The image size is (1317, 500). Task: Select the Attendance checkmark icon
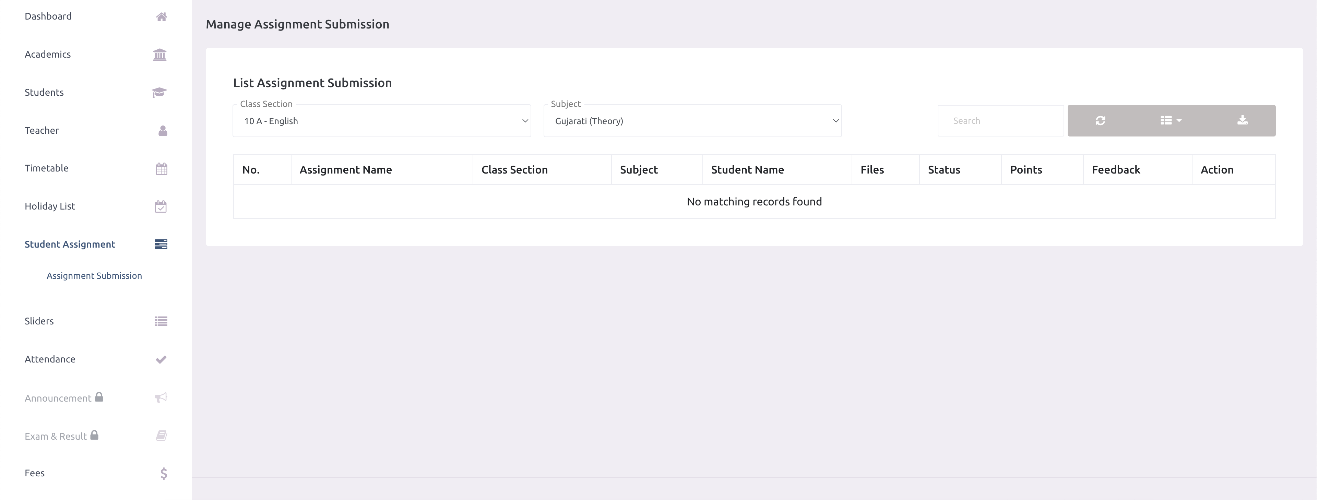coord(161,359)
